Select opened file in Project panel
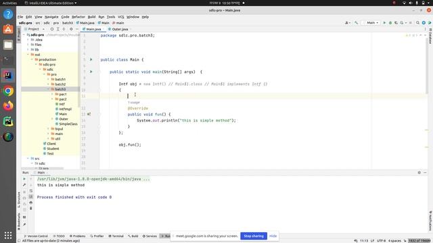The image size is (433, 243). tap(52, 29)
